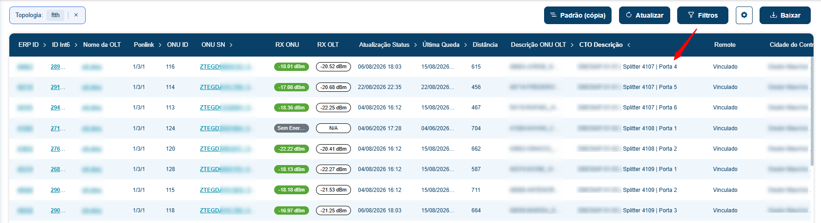Click the distance value 615
Viewport: 821px width, 223px height.
tap(476, 67)
